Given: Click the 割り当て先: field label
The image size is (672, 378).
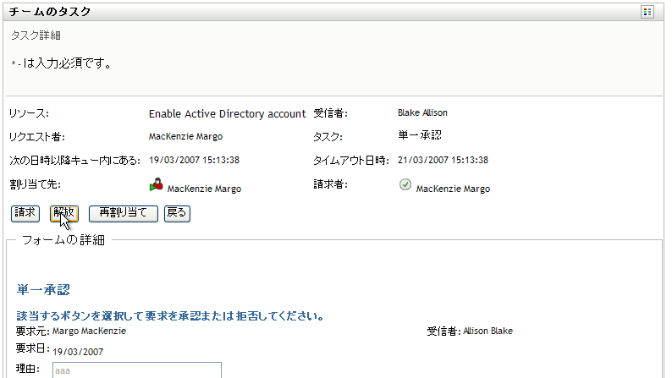Looking at the screenshot, I should [x=36, y=184].
